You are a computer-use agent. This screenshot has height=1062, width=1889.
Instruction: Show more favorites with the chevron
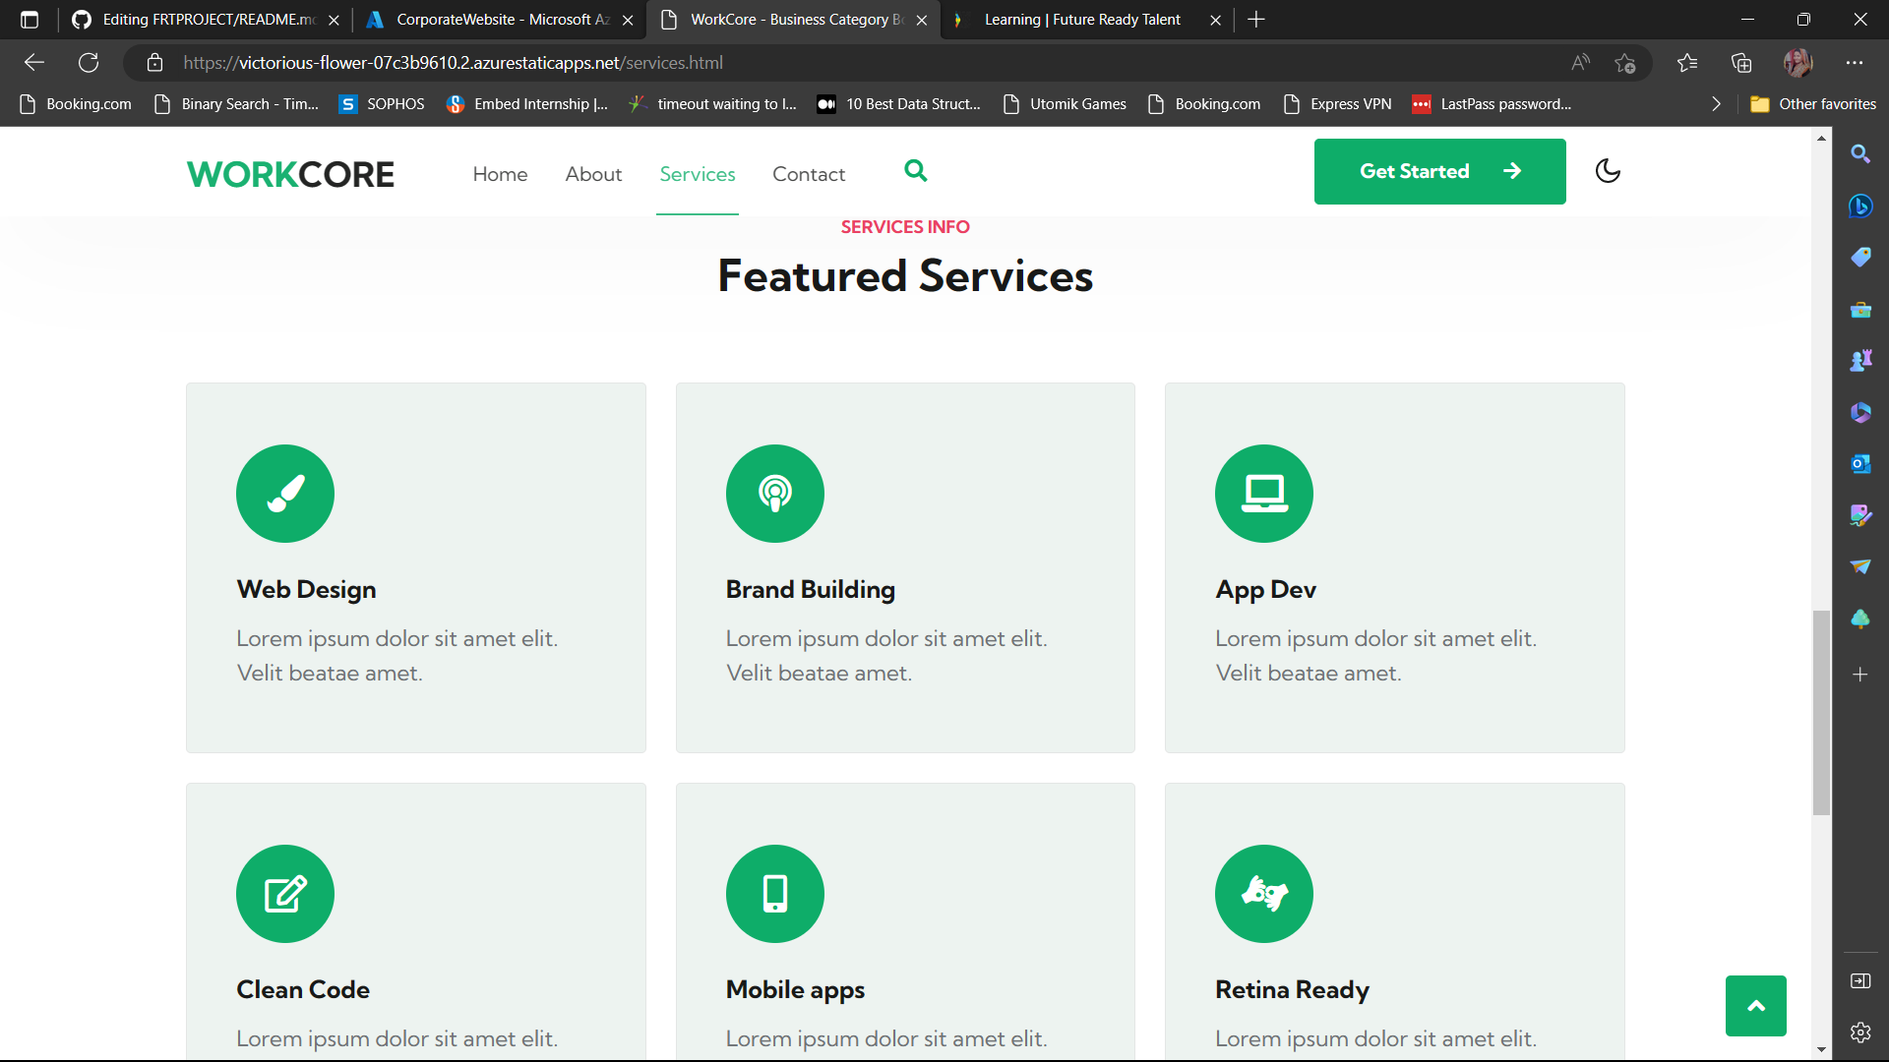tap(1716, 103)
